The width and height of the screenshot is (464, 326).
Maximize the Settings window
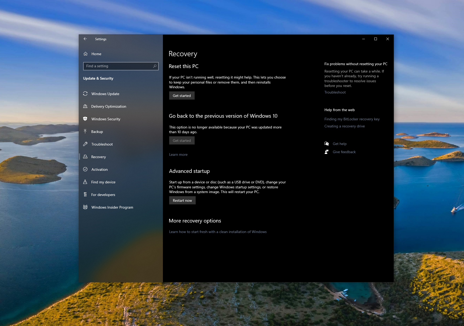click(376, 39)
